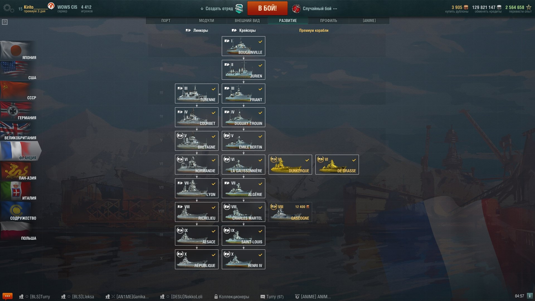Open the Случайный бой battle type selector
Screen dimensions: 535x301
(315, 9)
